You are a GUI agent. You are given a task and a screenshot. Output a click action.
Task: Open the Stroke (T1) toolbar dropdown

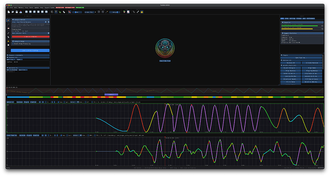[x=90, y=12]
